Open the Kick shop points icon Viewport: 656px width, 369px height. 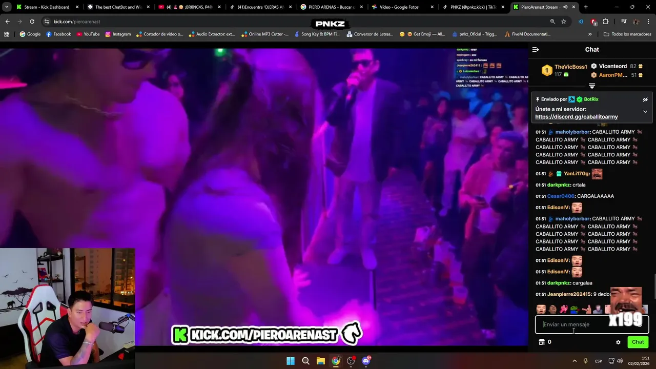(542, 342)
